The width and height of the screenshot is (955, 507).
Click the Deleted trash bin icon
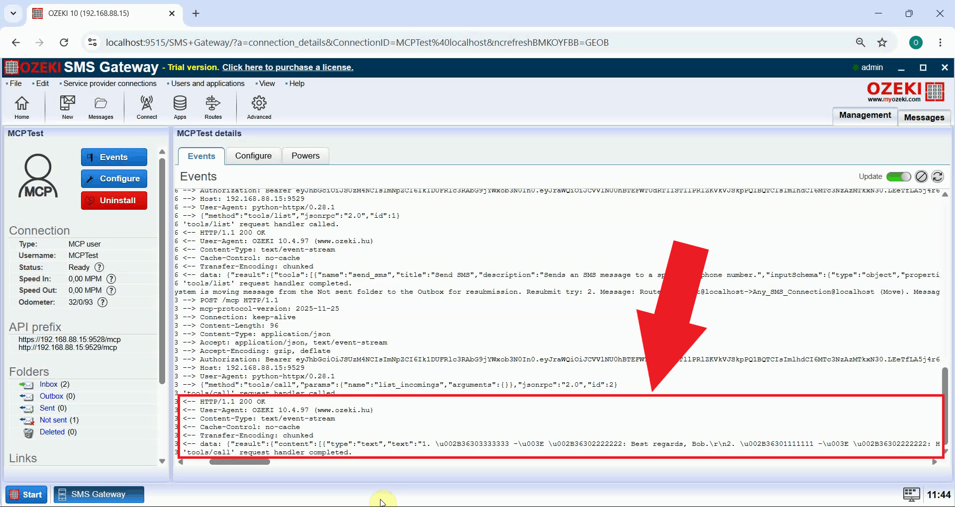(29, 432)
